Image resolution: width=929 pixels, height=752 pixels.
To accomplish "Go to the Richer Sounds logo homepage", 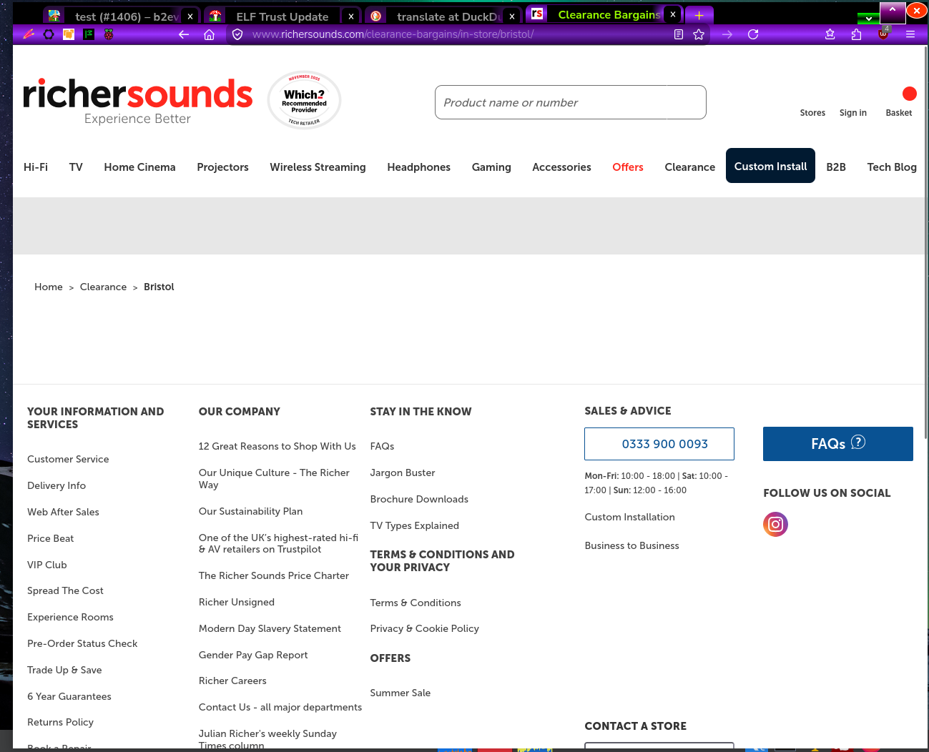I will [x=137, y=102].
